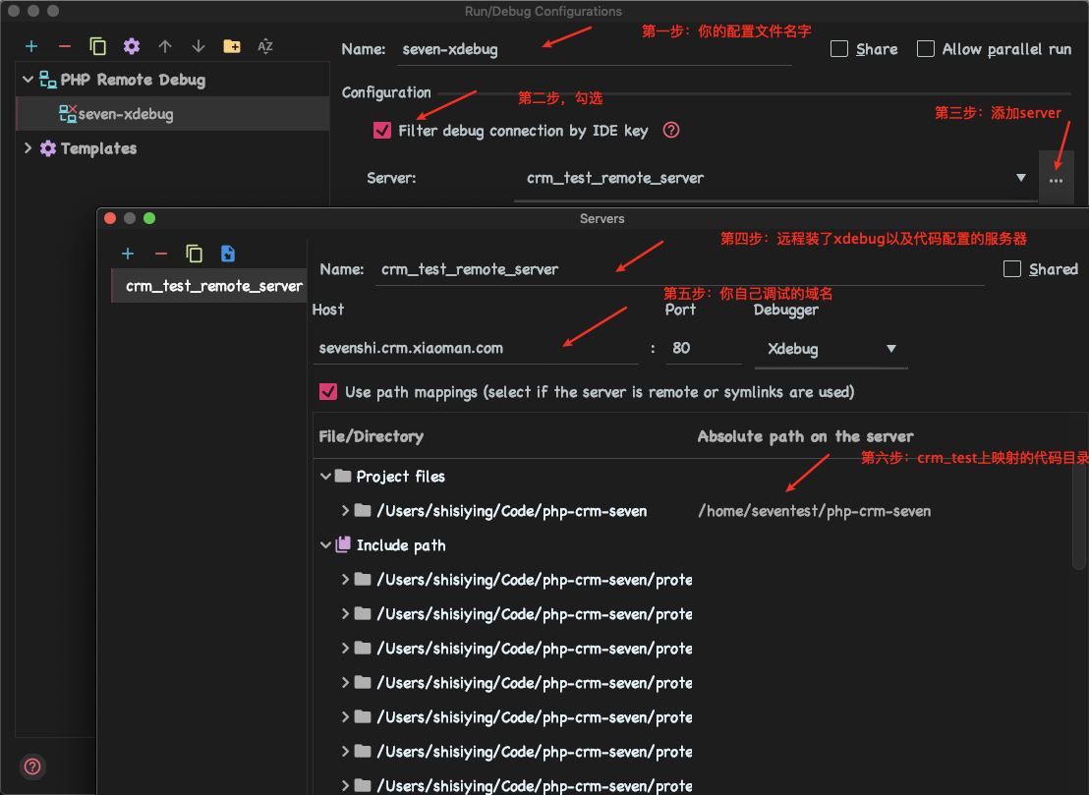The height and width of the screenshot is (795, 1089).
Task: Collapse Project files node
Action: (x=325, y=477)
